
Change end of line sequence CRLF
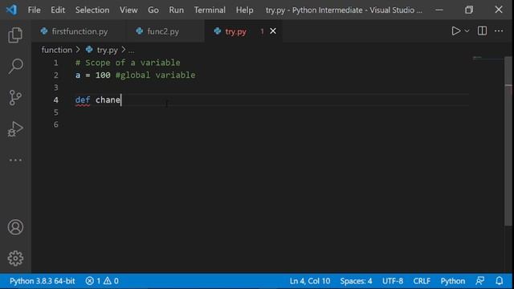pyautogui.click(x=422, y=281)
